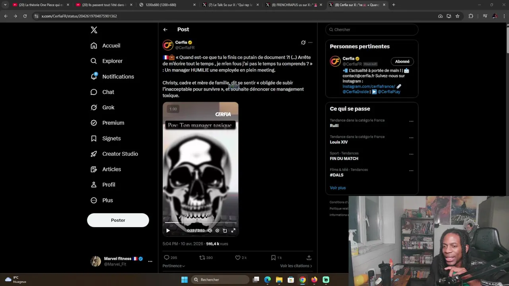Repost the post (390)

(x=206, y=258)
